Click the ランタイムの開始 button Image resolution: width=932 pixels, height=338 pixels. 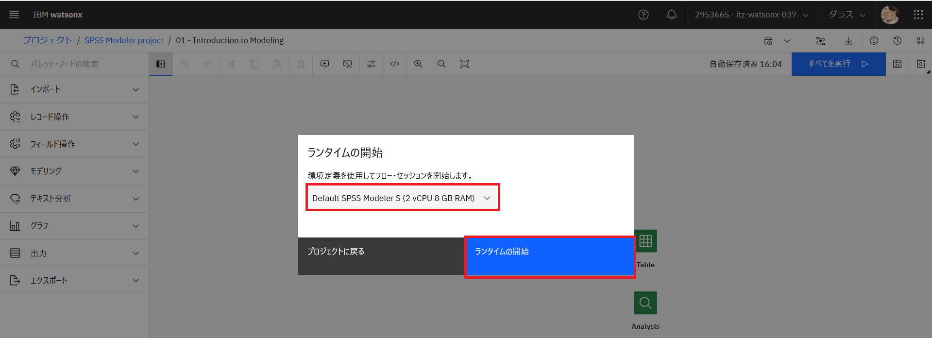550,256
